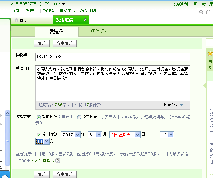Click 换肤 skin link
The width and height of the screenshot is (213, 178).
pyautogui.click(x=30, y=11)
